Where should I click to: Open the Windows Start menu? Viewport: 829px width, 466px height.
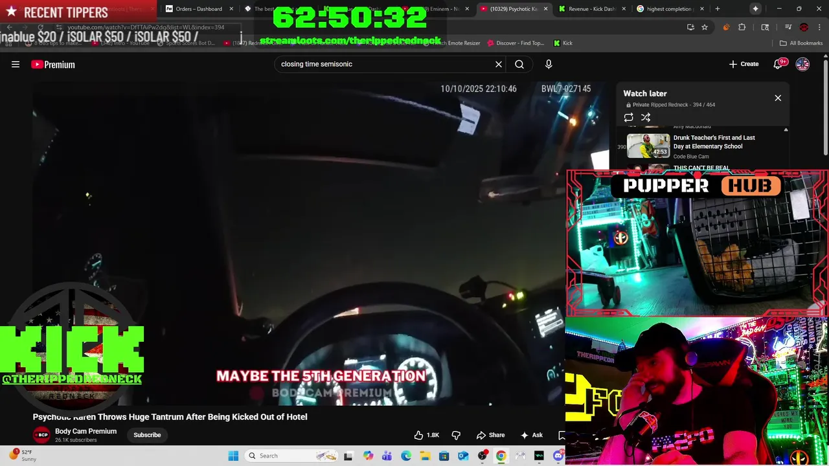coord(233,456)
